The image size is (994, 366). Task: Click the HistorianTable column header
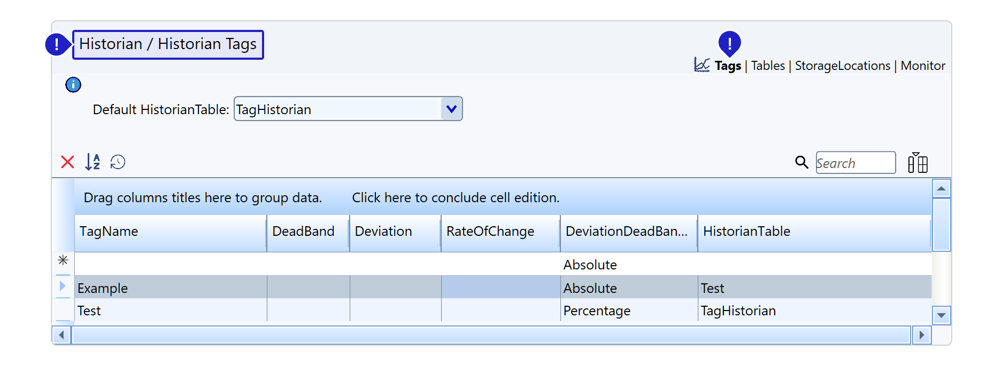coord(813,232)
